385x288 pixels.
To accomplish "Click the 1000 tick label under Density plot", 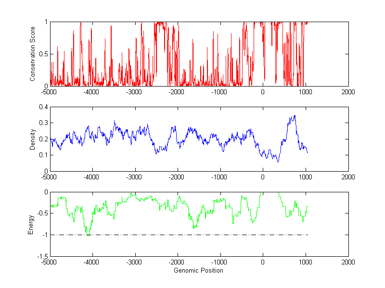I will pos(306,176).
